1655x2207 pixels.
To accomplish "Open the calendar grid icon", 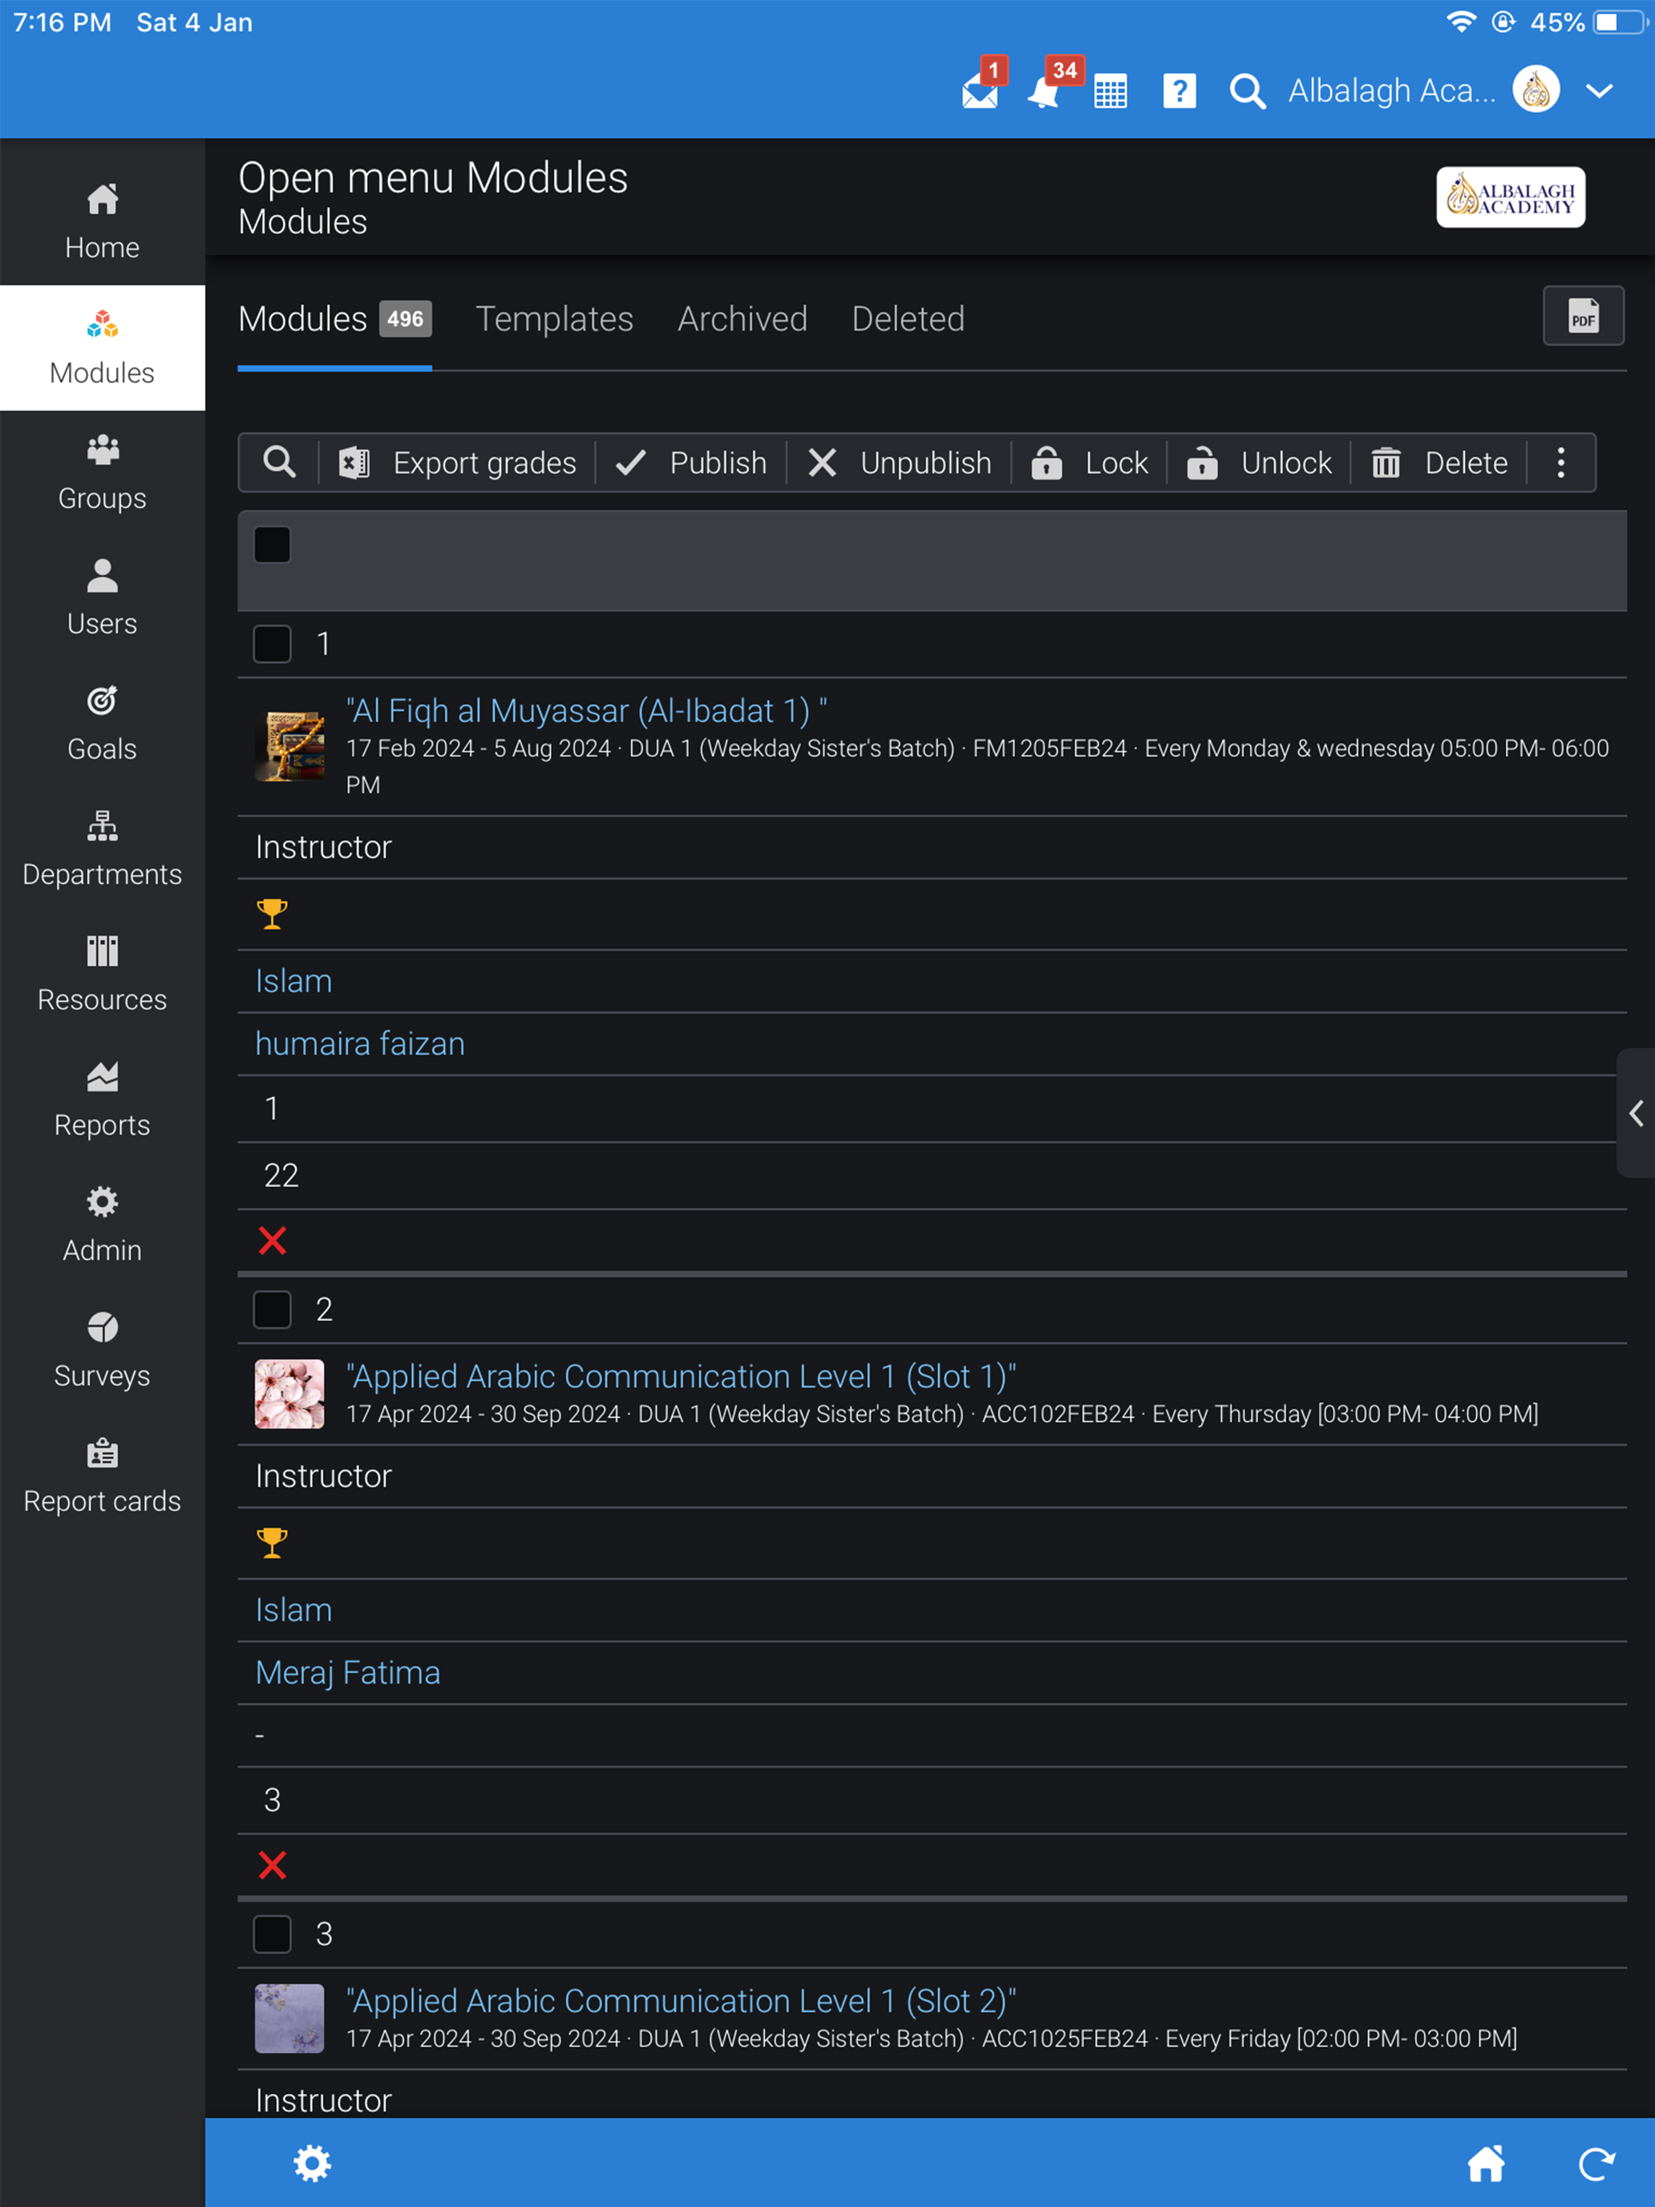I will click(x=1111, y=91).
